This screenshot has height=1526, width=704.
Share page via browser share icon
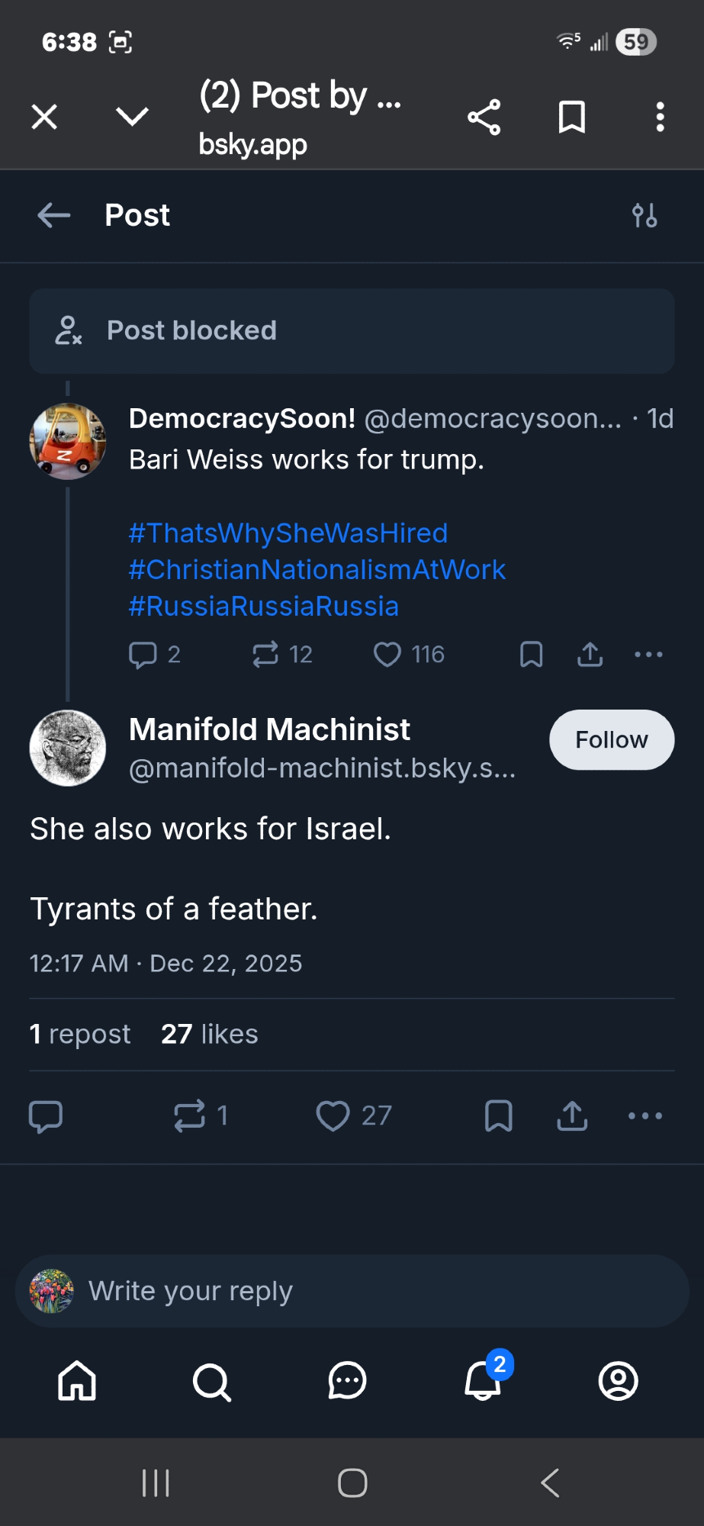[484, 118]
